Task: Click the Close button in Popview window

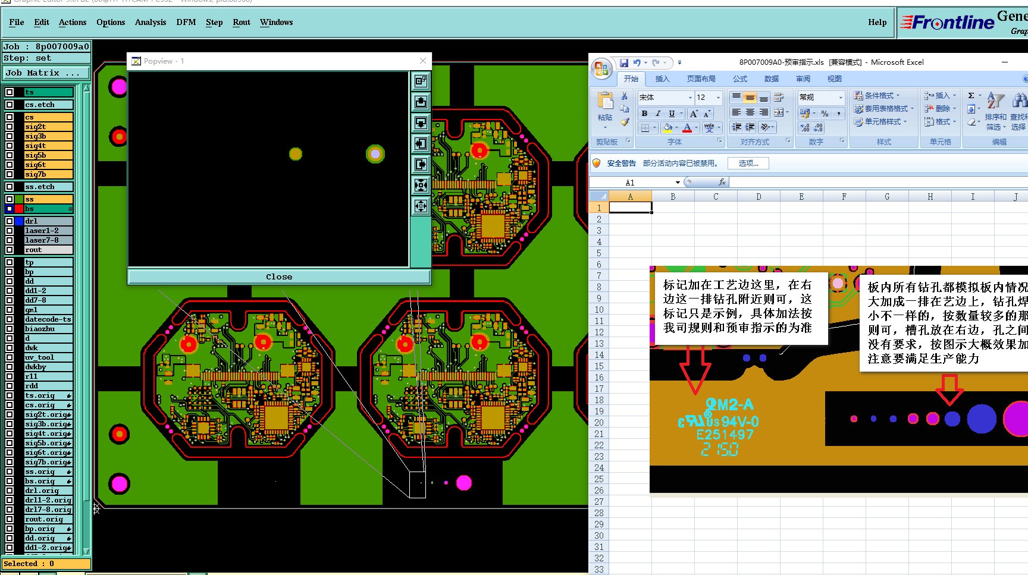Action: (x=279, y=277)
